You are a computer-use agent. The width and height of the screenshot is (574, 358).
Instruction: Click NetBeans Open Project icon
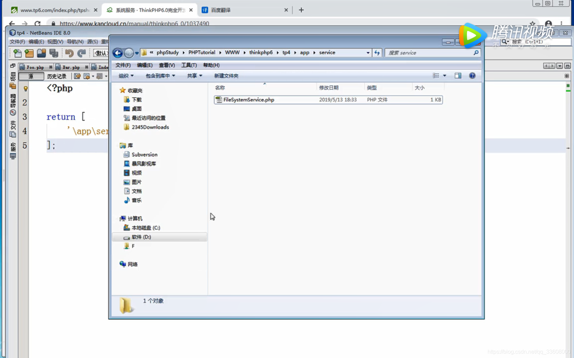point(41,53)
